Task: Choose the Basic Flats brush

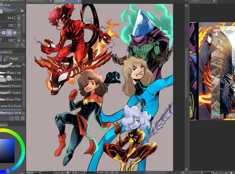Action: tap(11, 99)
